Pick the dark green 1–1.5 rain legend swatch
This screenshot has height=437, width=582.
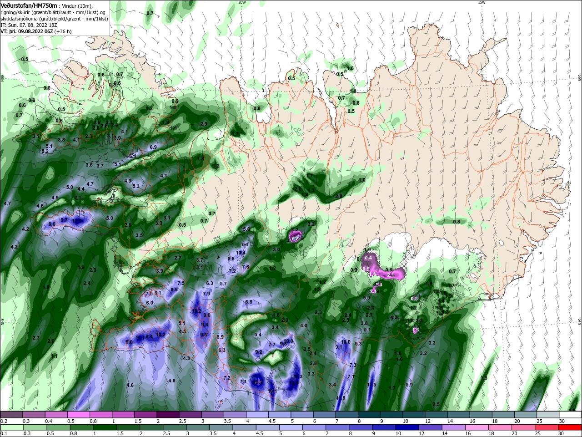point(105,427)
